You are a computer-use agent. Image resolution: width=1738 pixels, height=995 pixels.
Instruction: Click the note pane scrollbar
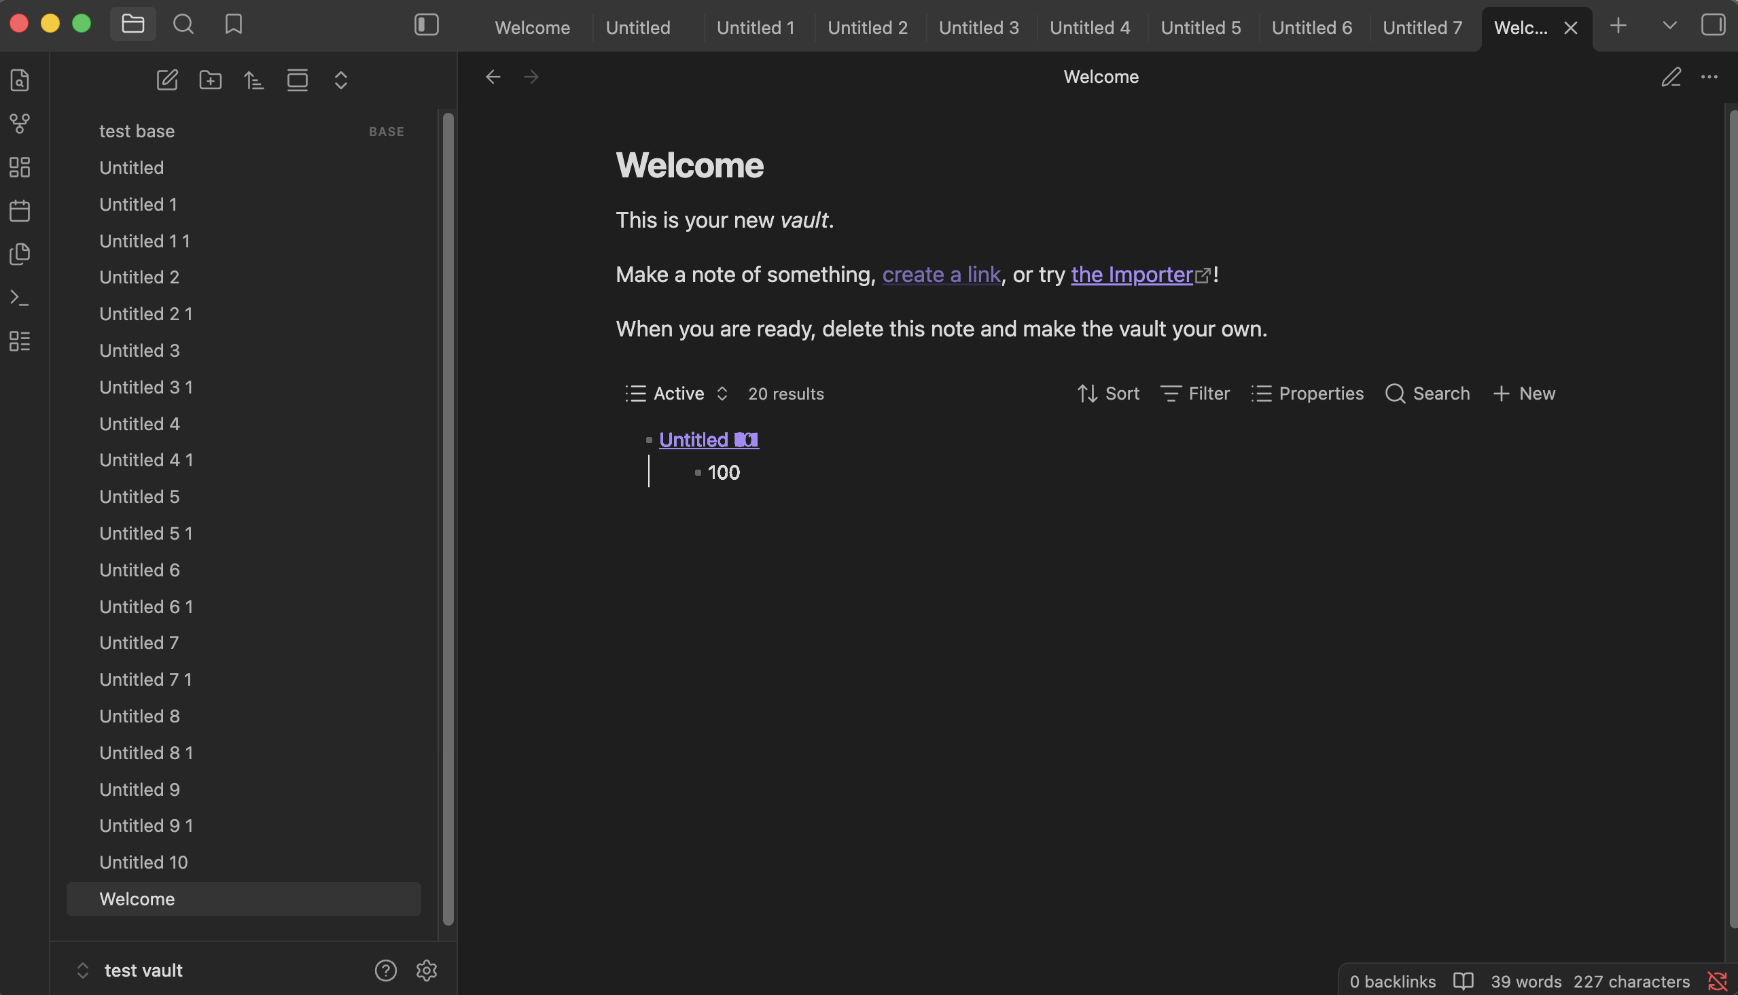1733,519
